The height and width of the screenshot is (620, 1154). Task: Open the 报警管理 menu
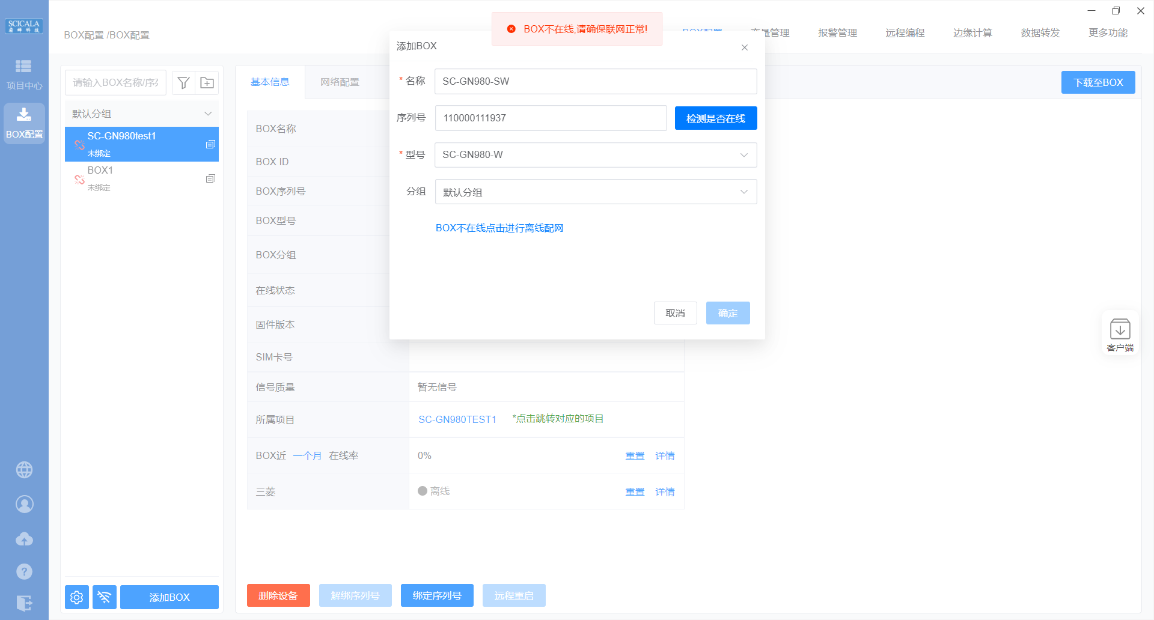pyautogui.click(x=837, y=33)
